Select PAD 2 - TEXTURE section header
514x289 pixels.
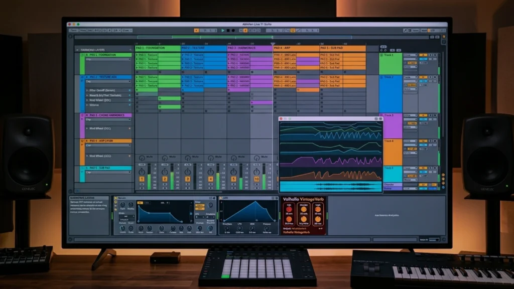(x=204, y=48)
